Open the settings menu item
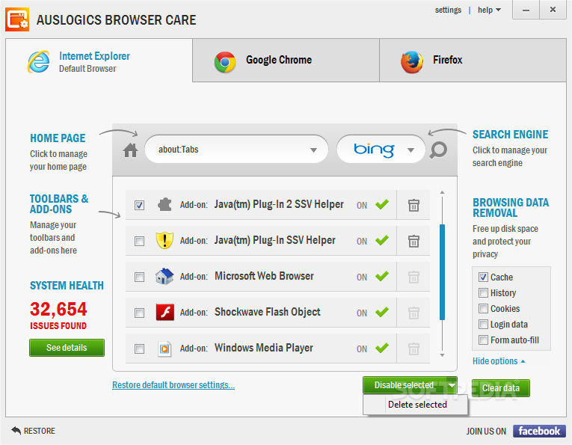This screenshot has height=445, width=572. (x=448, y=10)
